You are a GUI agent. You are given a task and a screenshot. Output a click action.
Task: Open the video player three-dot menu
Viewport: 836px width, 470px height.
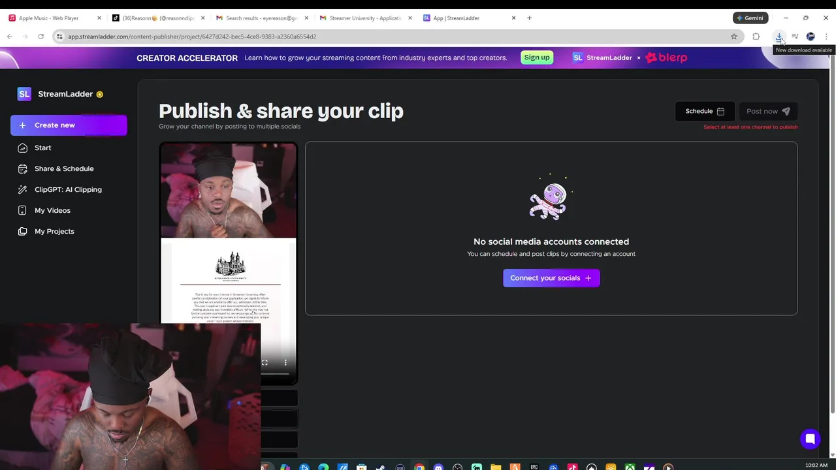coord(285,362)
